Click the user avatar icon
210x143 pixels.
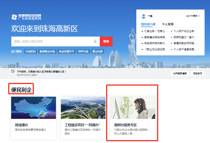[x=144, y=16]
